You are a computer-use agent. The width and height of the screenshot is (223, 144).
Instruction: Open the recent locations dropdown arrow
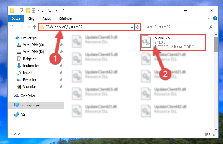(28, 27)
